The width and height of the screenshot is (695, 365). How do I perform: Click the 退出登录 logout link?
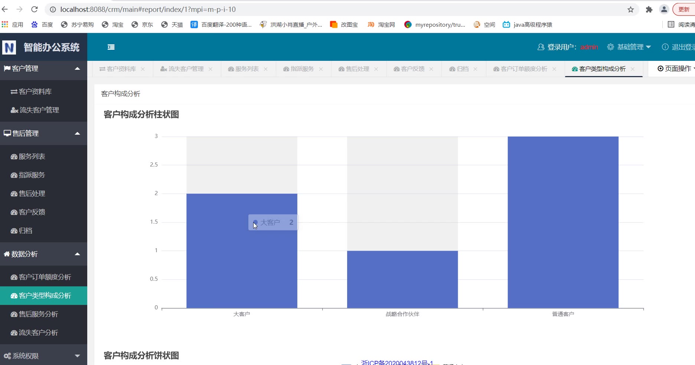(x=680, y=47)
